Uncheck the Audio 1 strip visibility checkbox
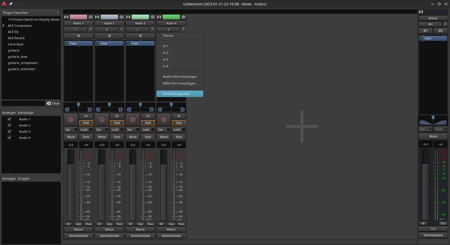Viewport: 450px width, 245px height. coord(9,119)
